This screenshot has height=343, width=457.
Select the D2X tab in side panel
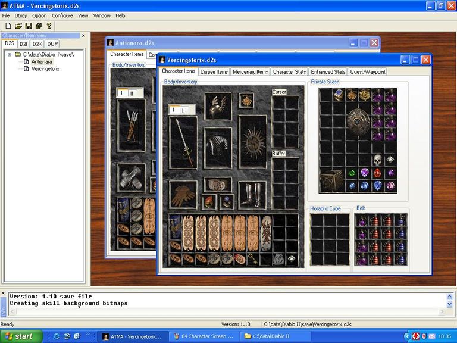37,44
